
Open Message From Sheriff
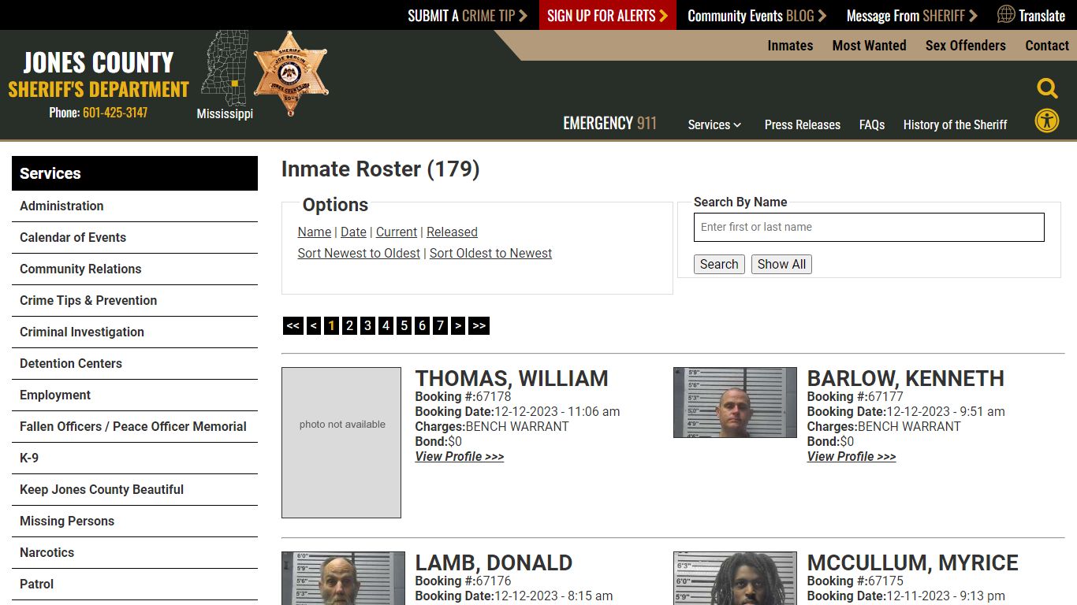[x=911, y=15]
